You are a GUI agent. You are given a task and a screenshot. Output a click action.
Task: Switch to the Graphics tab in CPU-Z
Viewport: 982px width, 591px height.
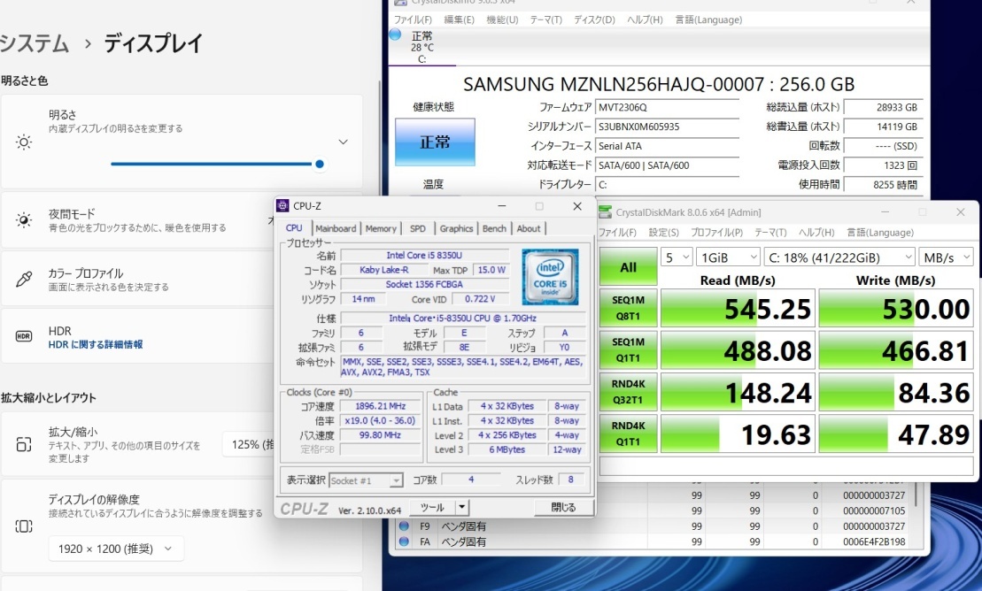[456, 228]
